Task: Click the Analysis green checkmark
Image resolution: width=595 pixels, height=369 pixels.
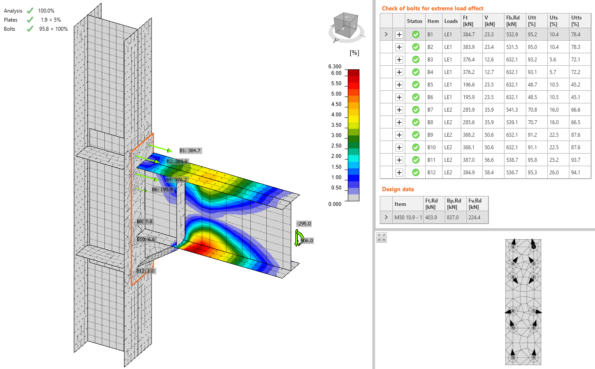Action: coord(29,10)
